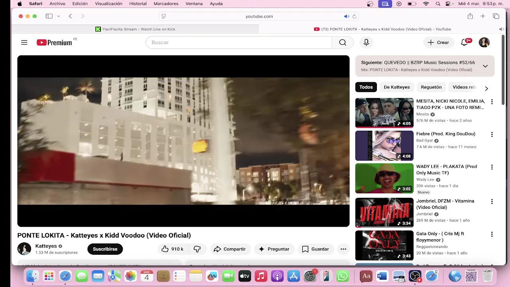Open the Visualización menu
The width and height of the screenshot is (510, 287).
coord(109,4)
